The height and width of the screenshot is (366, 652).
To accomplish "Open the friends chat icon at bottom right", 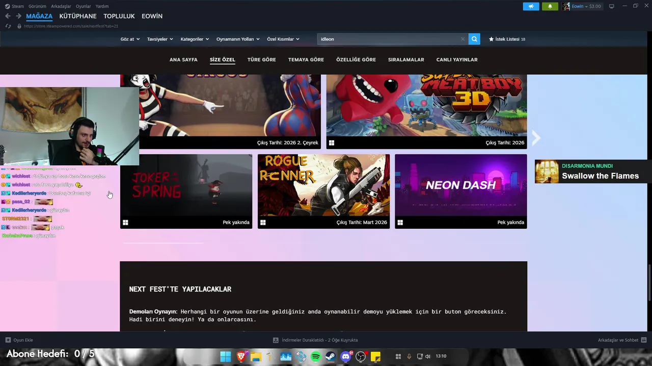I will tap(644, 340).
